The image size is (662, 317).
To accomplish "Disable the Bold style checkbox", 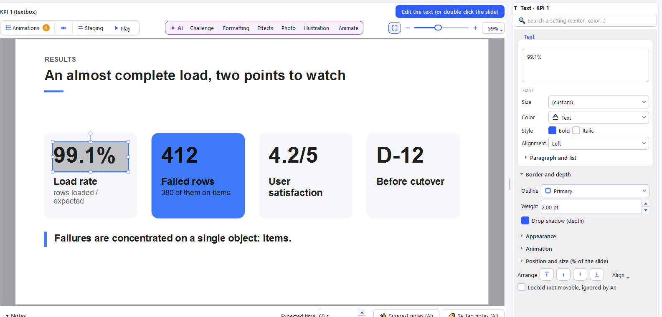I will click(552, 131).
